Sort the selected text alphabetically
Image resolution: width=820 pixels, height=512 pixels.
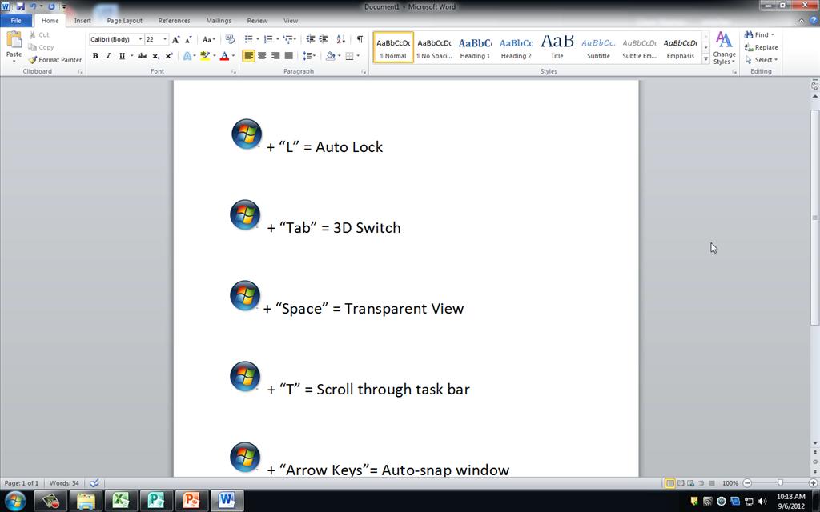[x=341, y=39]
